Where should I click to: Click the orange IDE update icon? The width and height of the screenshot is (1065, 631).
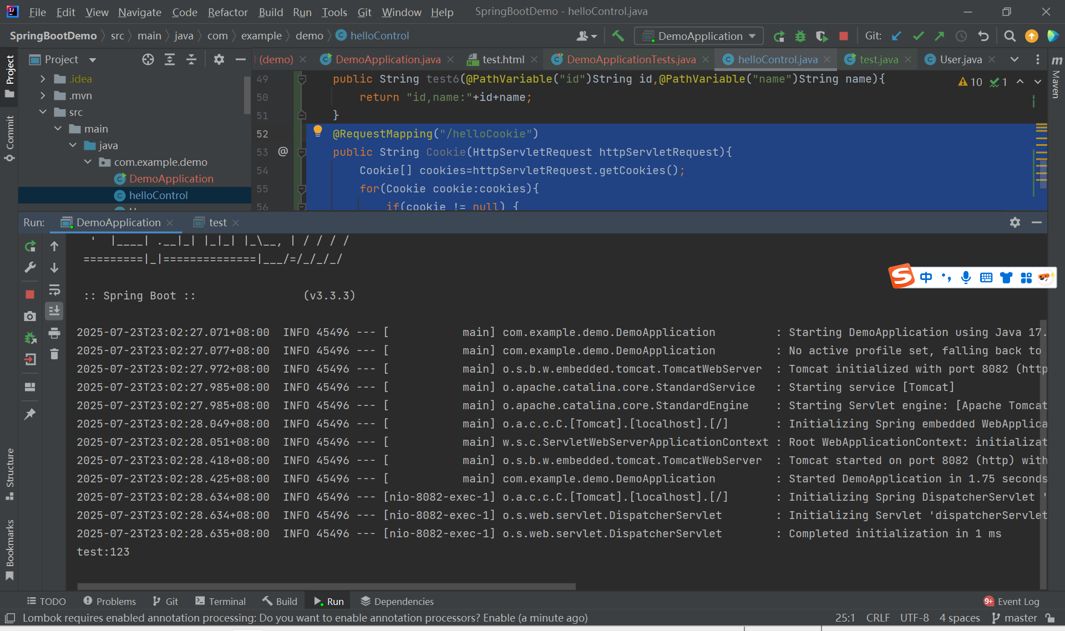point(1032,36)
